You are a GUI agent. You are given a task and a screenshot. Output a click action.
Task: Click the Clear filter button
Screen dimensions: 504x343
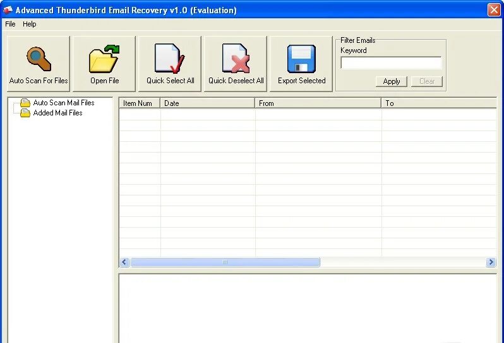tap(427, 81)
